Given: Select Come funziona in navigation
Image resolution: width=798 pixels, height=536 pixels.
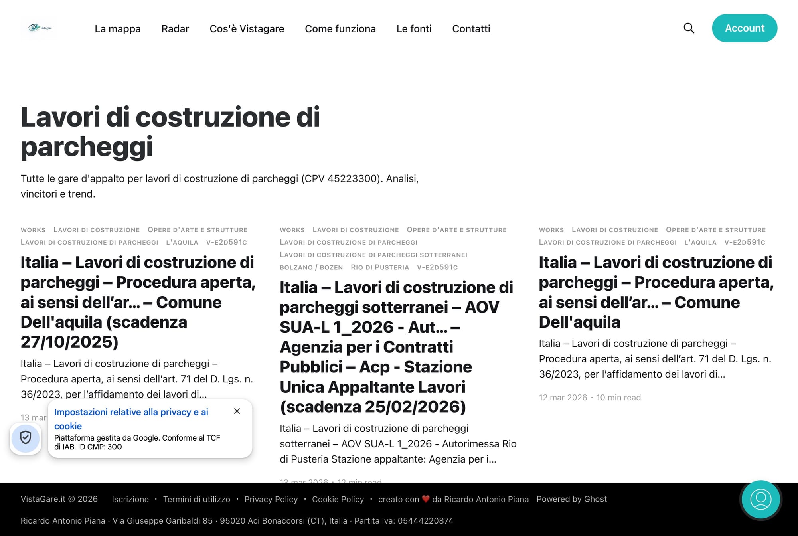Looking at the screenshot, I should [340, 29].
